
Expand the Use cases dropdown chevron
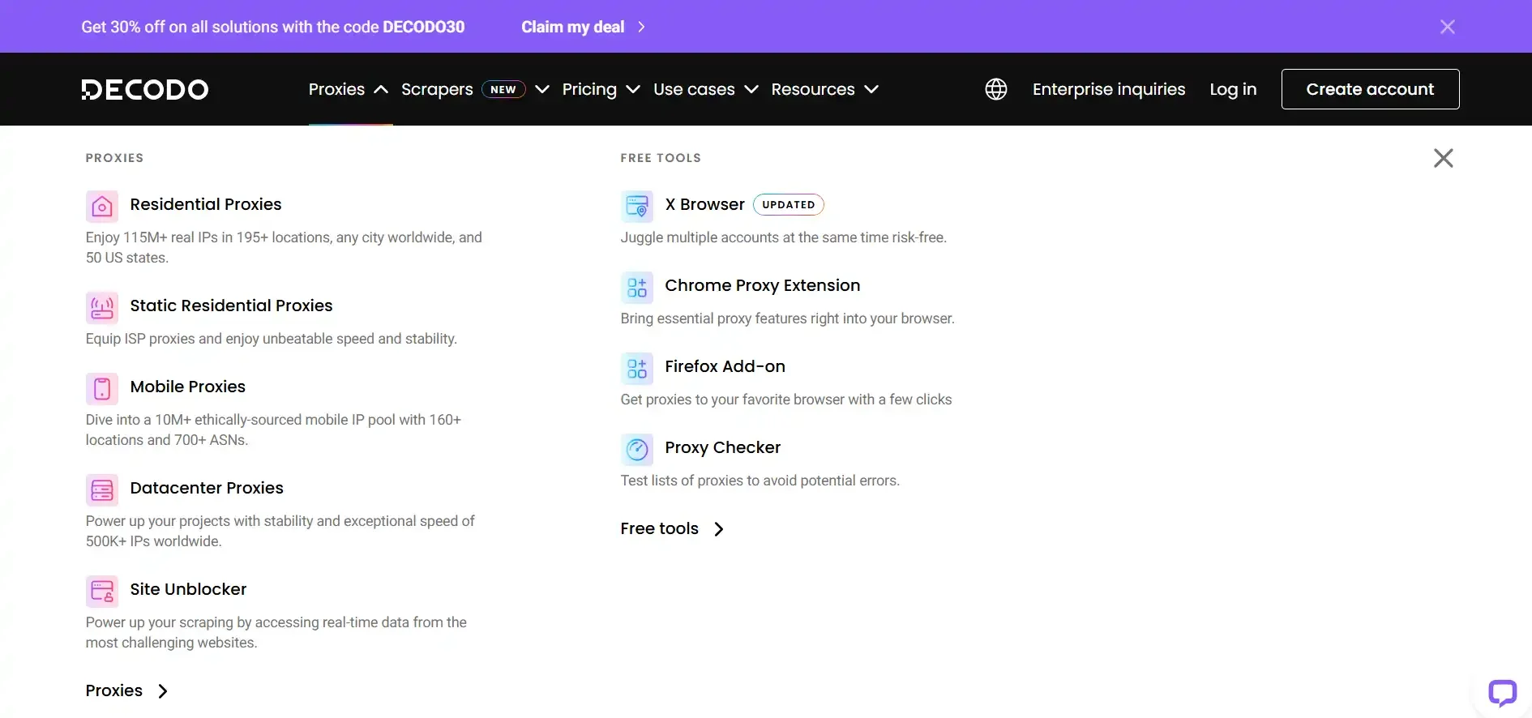click(x=751, y=89)
